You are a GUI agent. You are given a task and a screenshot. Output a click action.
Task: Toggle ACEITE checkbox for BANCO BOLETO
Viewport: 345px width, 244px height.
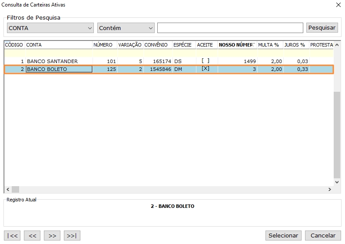pos(206,69)
